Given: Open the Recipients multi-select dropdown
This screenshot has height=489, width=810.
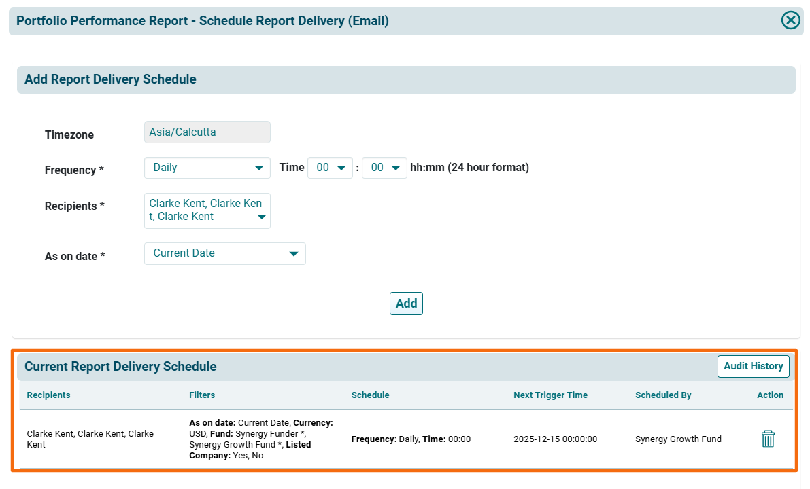Looking at the screenshot, I should coord(207,211).
